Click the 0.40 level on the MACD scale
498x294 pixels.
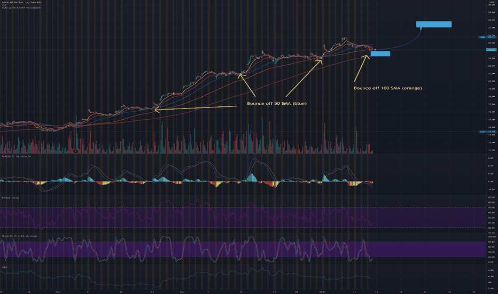[x=491, y=166]
